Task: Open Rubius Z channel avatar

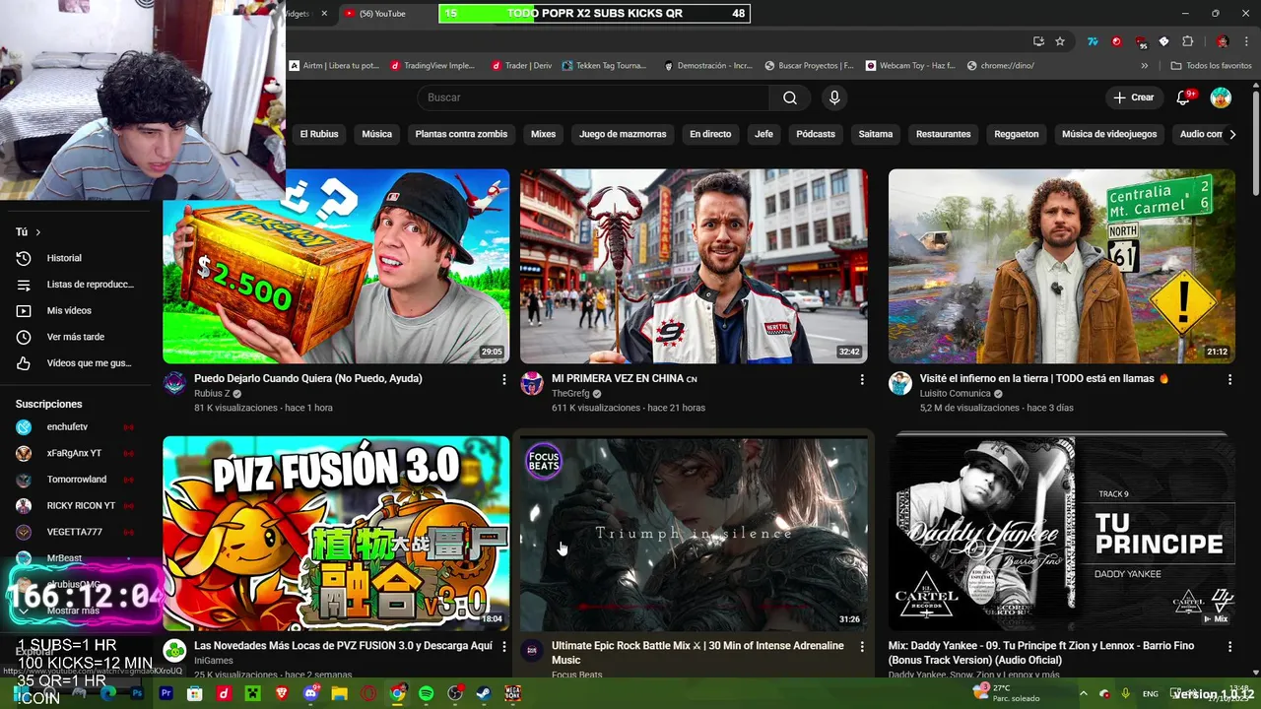Action: coord(174,383)
